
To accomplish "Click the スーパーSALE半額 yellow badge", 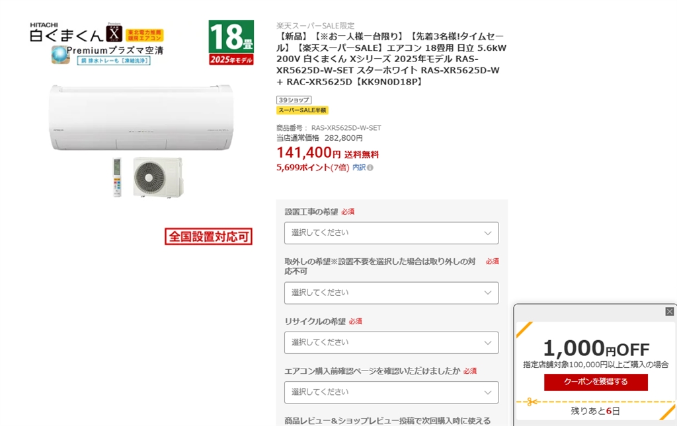I will click(x=302, y=110).
